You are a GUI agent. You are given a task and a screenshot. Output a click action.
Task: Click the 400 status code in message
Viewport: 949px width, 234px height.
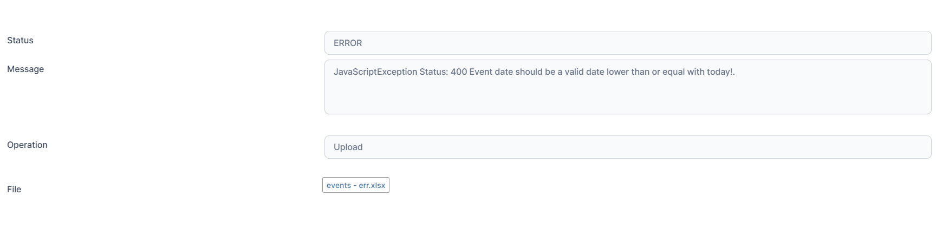point(458,72)
